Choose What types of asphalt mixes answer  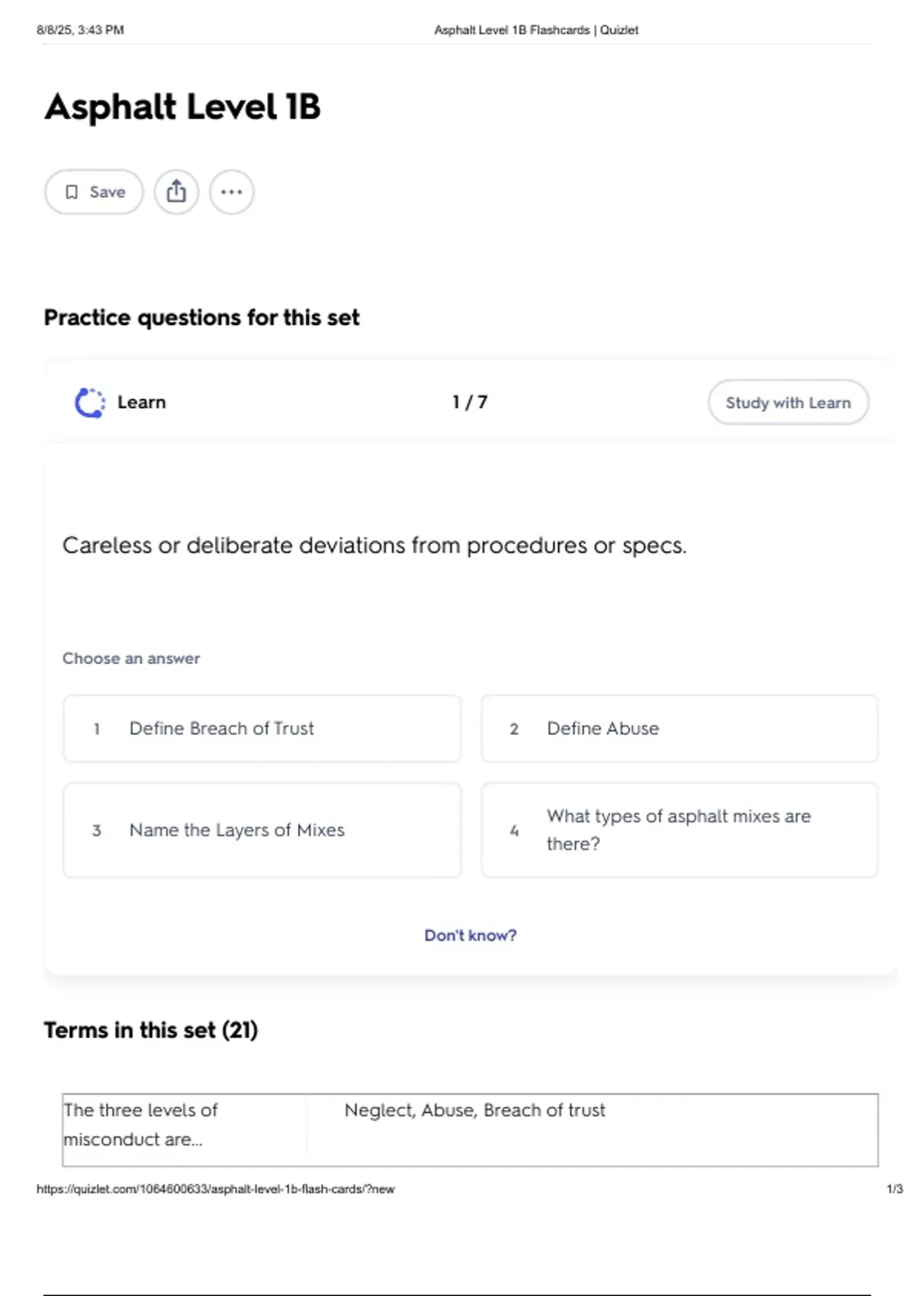(x=679, y=830)
